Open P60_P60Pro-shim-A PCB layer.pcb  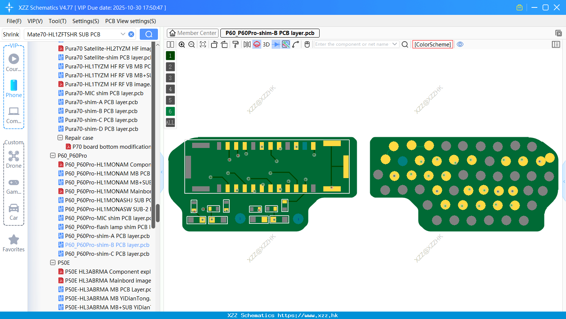point(104,236)
